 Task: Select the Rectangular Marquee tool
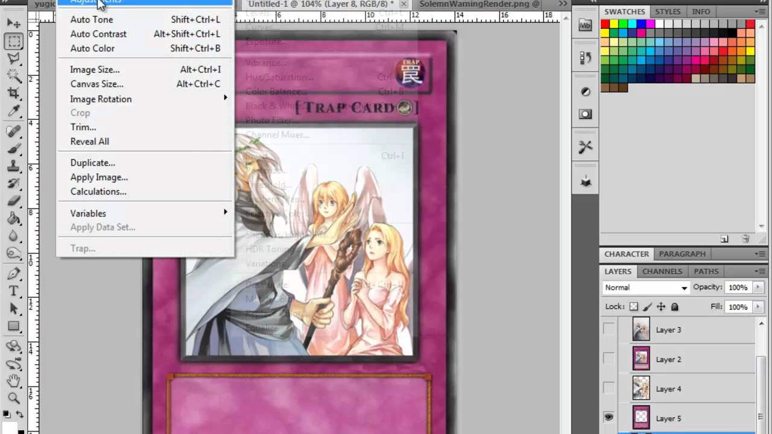point(14,41)
